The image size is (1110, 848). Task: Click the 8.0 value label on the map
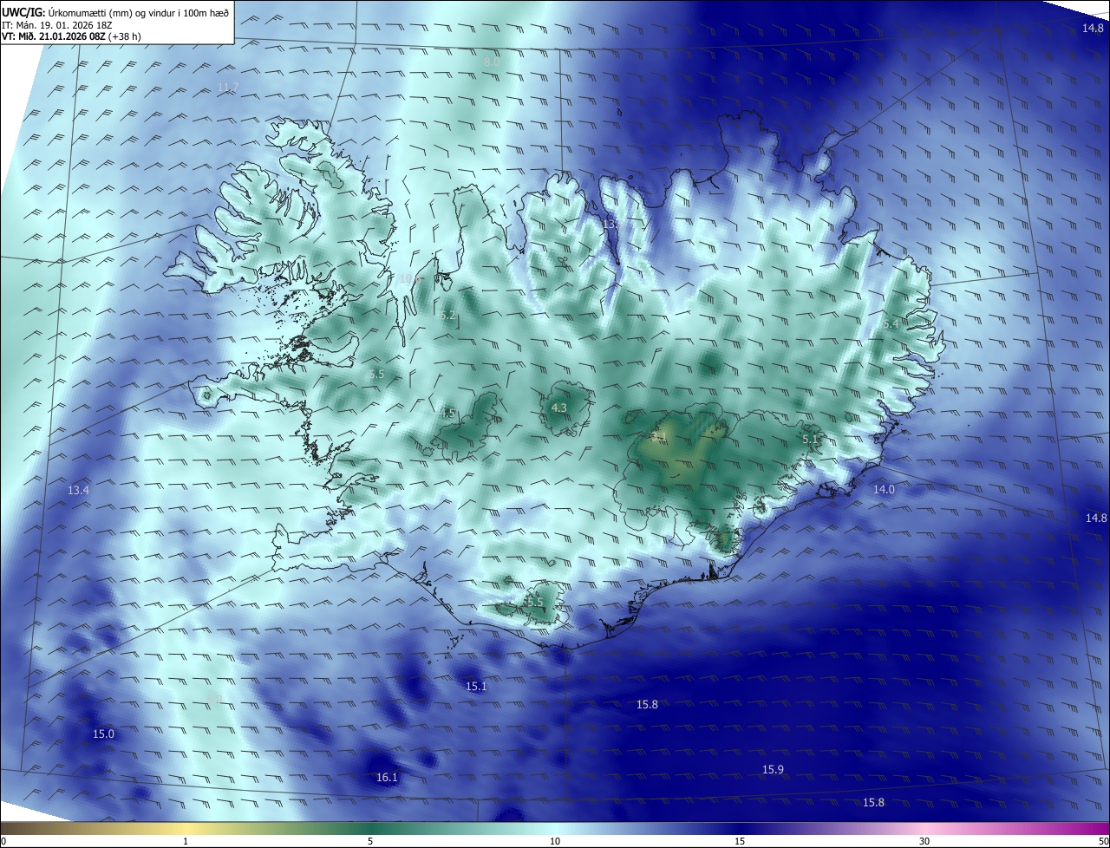click(x=492, y=62)
